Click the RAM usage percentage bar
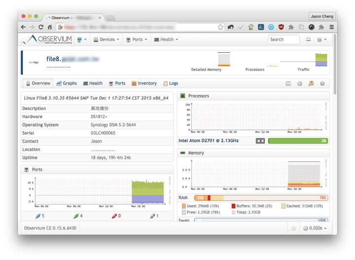The height and width of the screenshot is (260, 355). [261, 198]
